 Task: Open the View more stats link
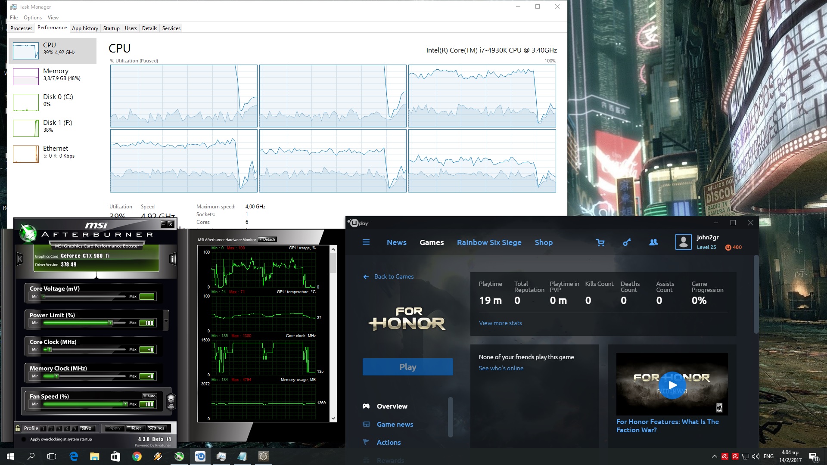click(x=500, y=323)
